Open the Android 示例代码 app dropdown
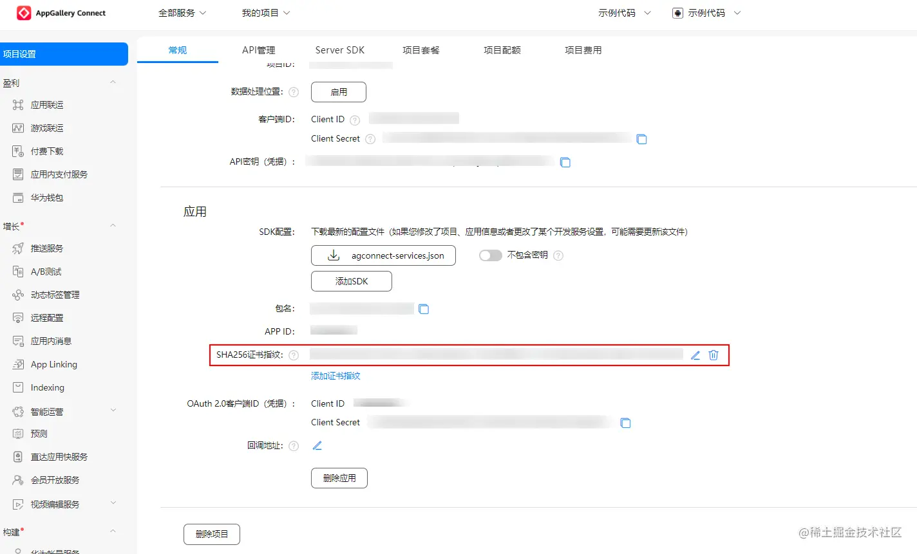 pyautogui.click(x=706, y=13)
